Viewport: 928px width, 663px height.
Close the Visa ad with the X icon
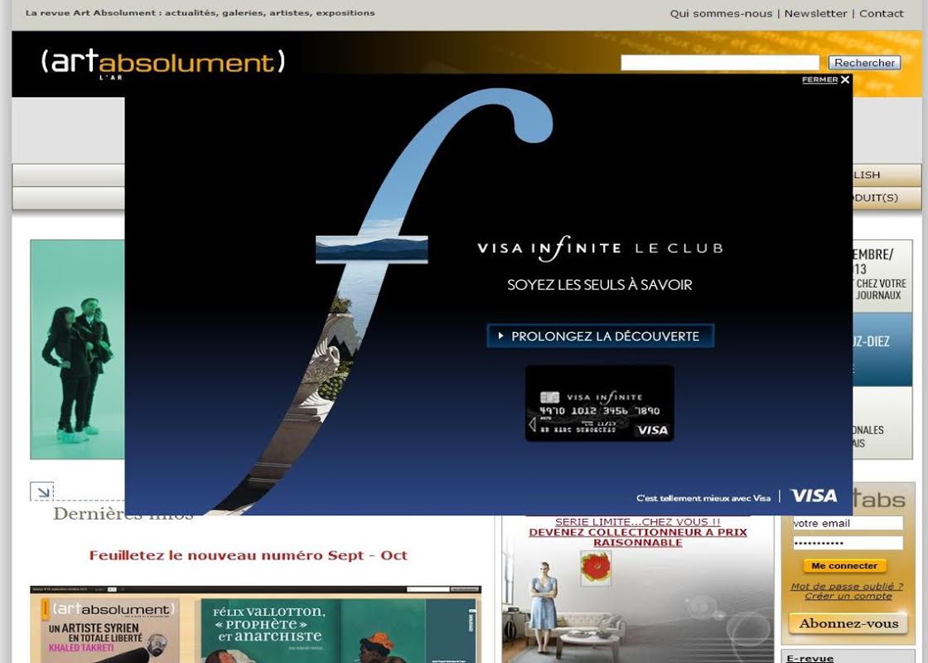coord(845,80)
